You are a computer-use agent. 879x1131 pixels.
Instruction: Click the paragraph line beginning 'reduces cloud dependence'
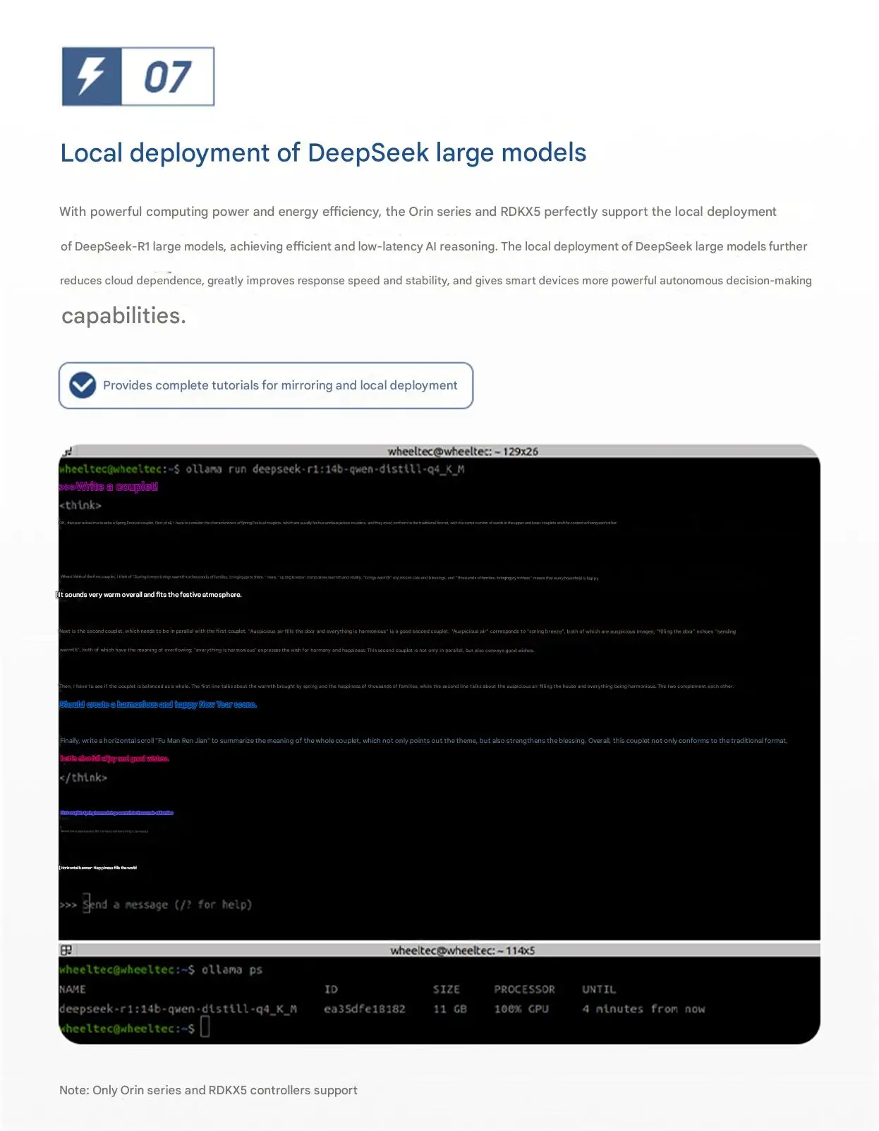[436, 281]
